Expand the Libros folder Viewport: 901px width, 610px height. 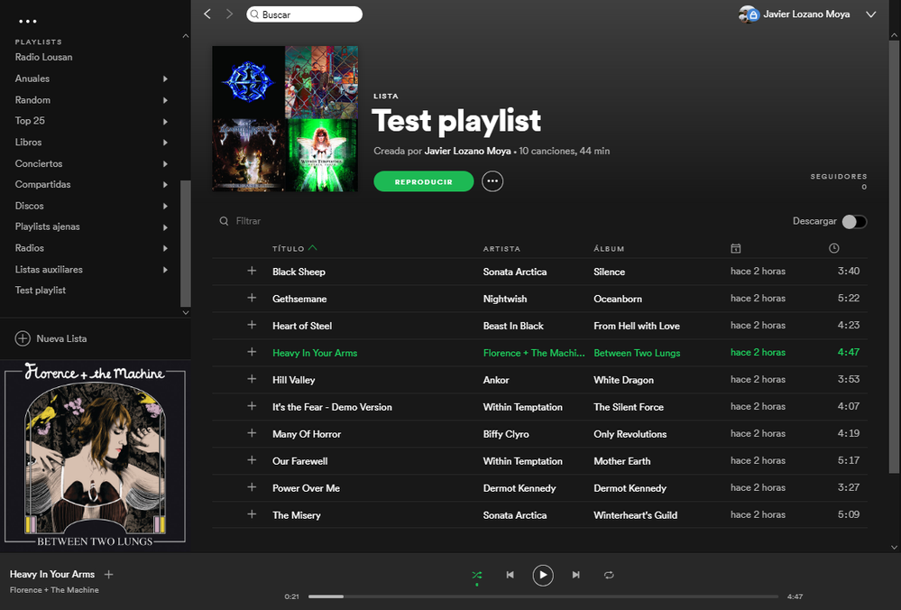point(165,142)
